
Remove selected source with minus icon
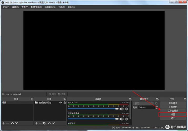coord(40,123)
